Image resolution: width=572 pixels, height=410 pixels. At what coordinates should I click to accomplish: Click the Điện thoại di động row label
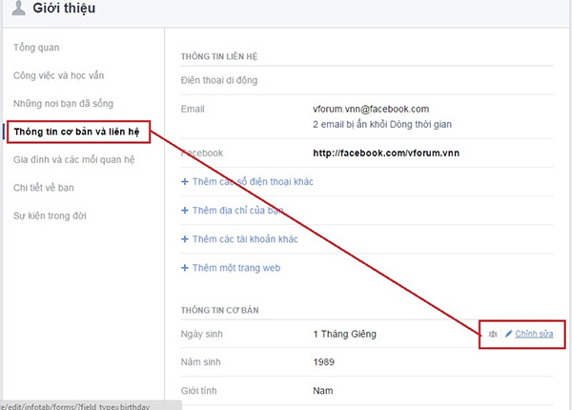pos(219,80)
